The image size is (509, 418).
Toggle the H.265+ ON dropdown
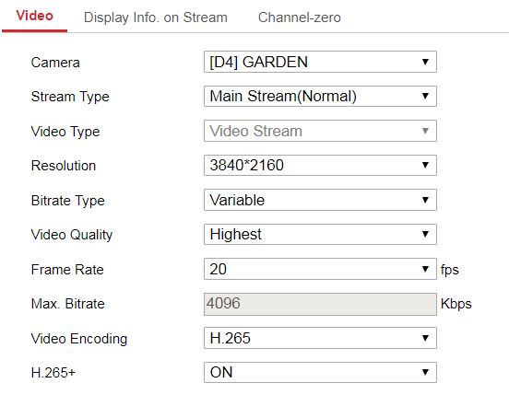[320, 372]
